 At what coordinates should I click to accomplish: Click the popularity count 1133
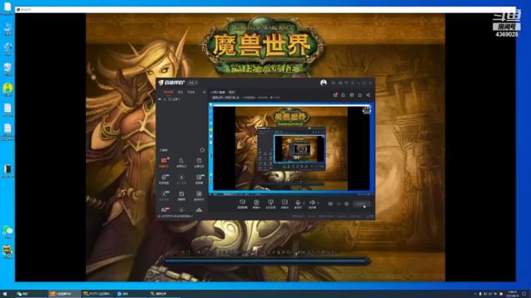coord(275,97)
